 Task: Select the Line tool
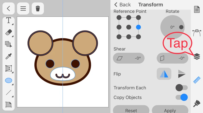[8, 93]
